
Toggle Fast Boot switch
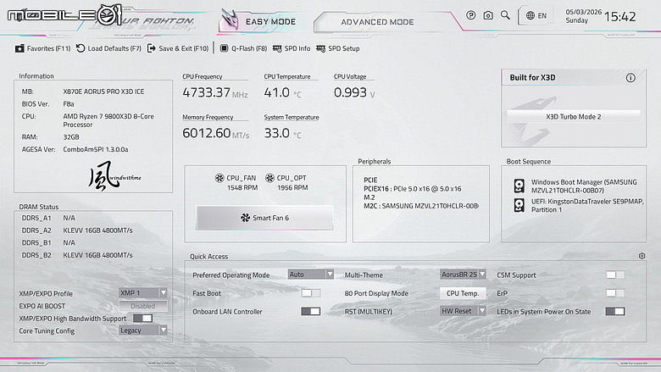[311, 293]
